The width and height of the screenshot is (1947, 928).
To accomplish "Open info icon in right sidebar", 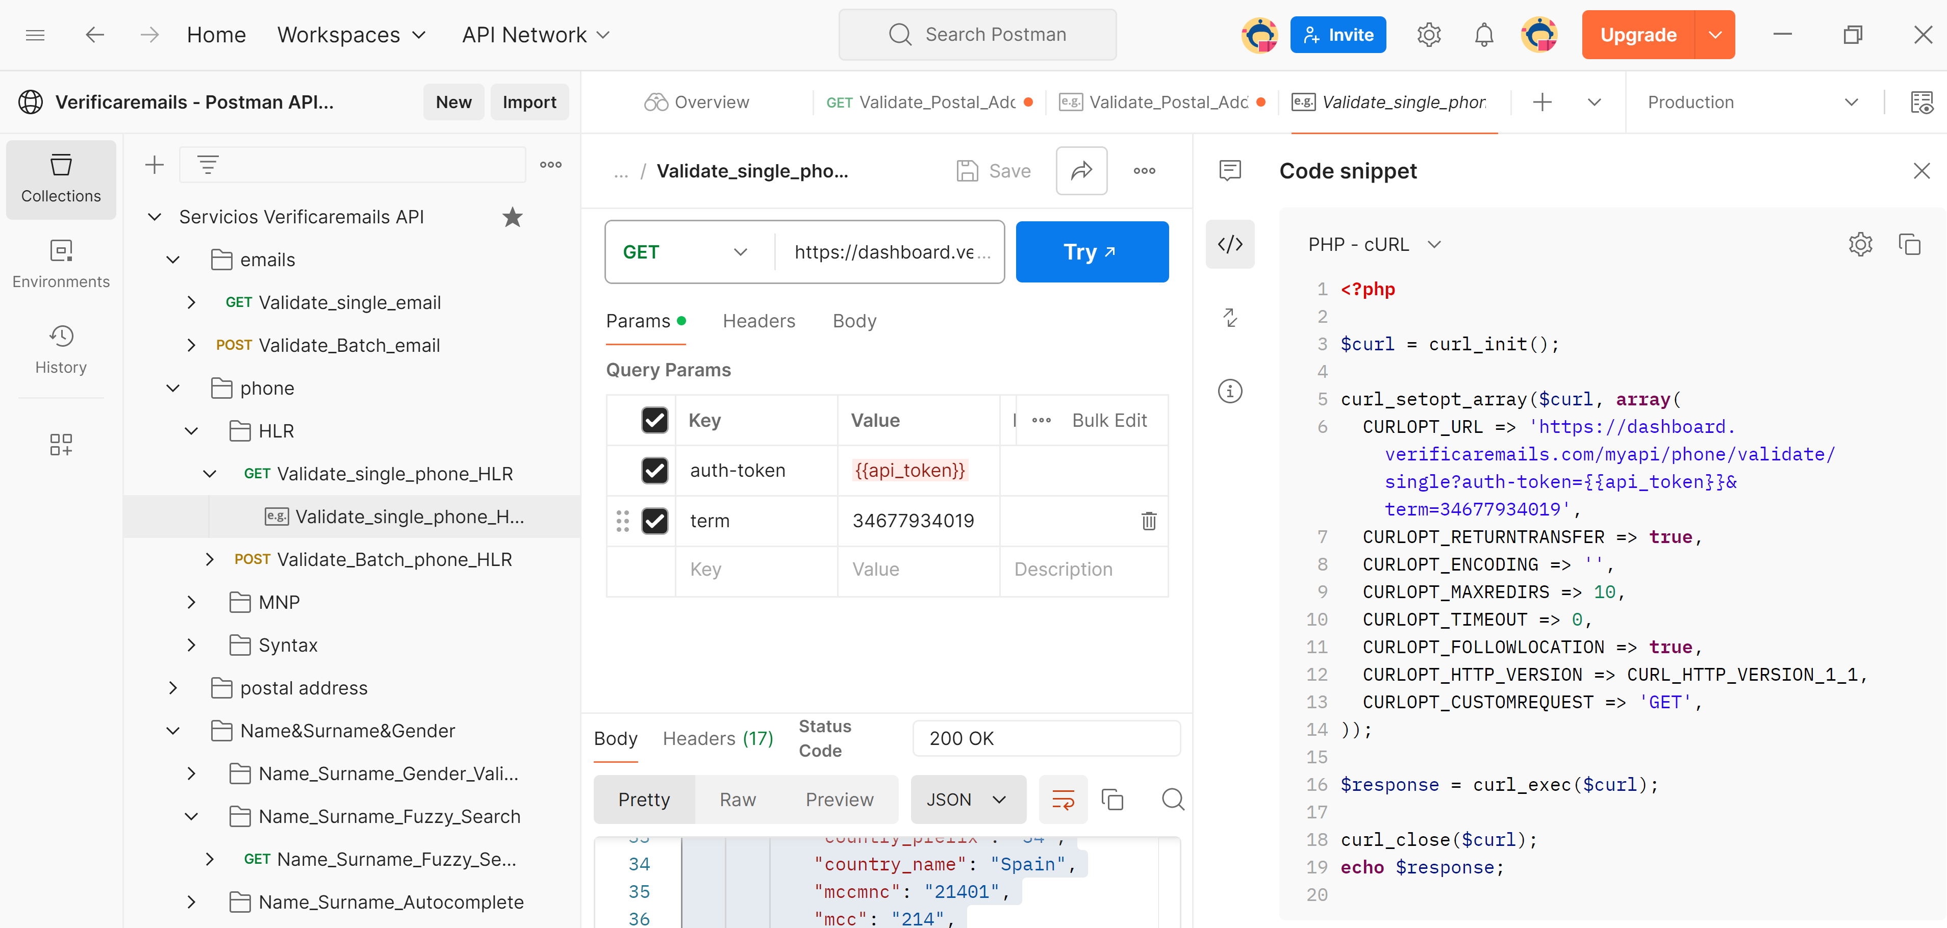I will point(1230,391).
